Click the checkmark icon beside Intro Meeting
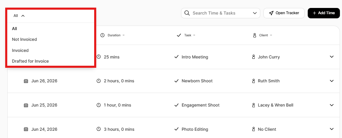This screenshot has width=342, height=138. coord(177,57)
